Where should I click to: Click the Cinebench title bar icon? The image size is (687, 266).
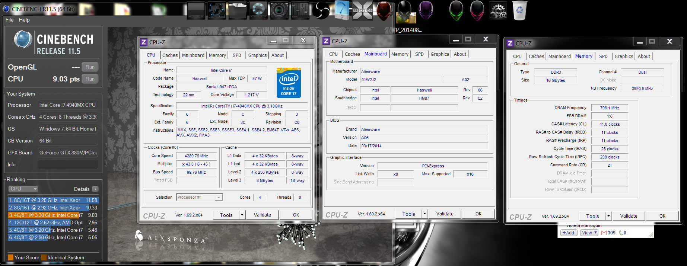(x=6, y=9)
